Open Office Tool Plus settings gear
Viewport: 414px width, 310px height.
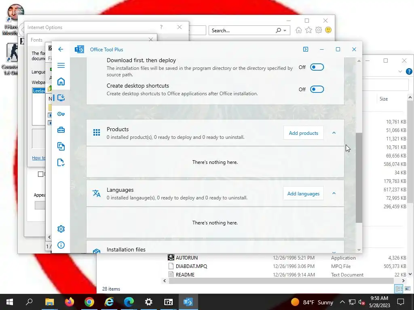(61, 229)
